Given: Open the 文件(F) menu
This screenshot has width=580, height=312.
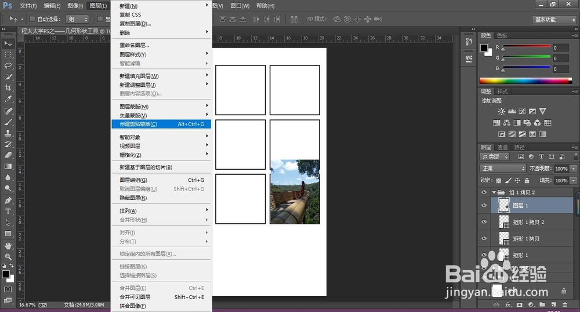Looking at the screenshot, I should tap(28, 6).
